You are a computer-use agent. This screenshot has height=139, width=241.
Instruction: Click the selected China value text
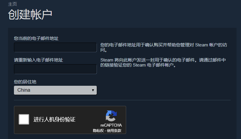[24, 90]
